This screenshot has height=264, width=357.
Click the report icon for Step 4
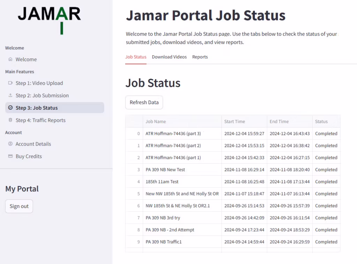coord(10,120)
